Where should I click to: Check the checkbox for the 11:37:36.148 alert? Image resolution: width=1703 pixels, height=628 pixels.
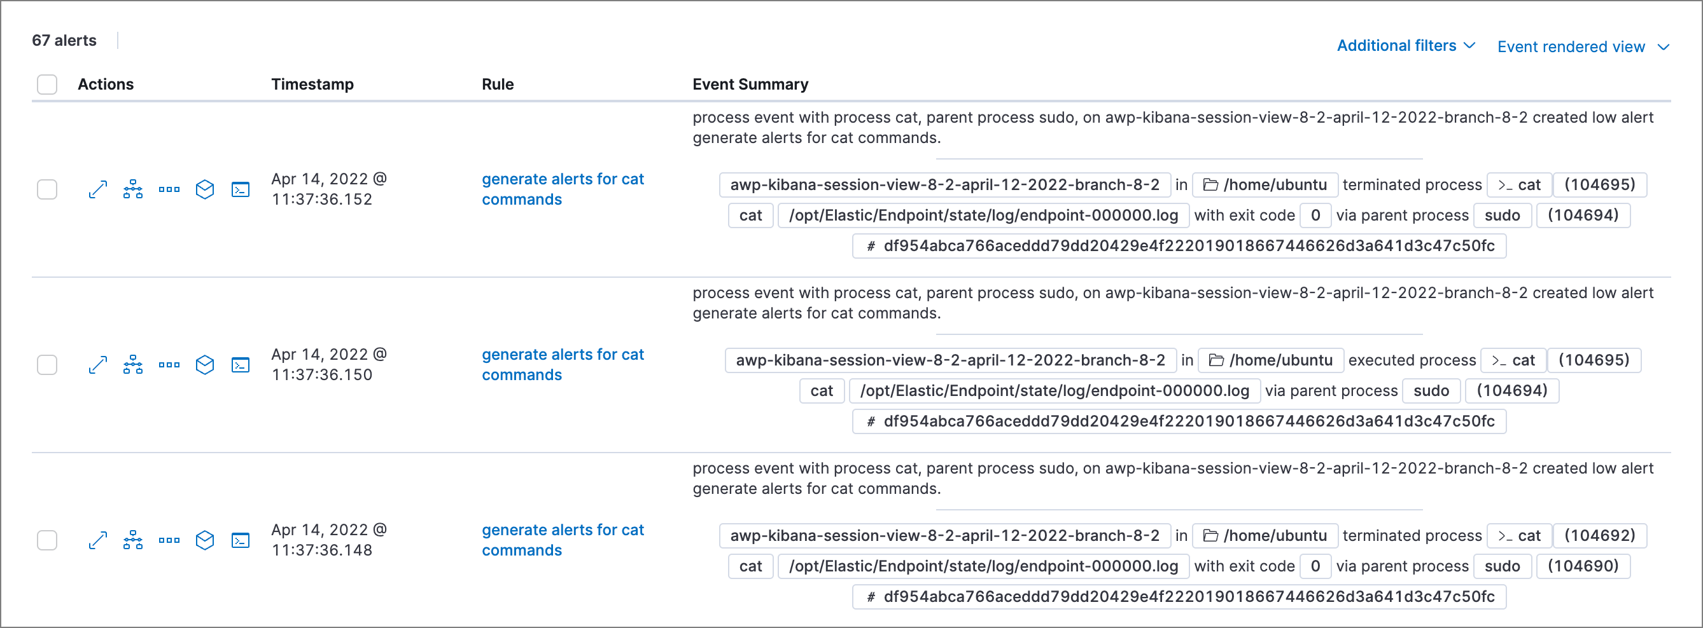[47, 540]
